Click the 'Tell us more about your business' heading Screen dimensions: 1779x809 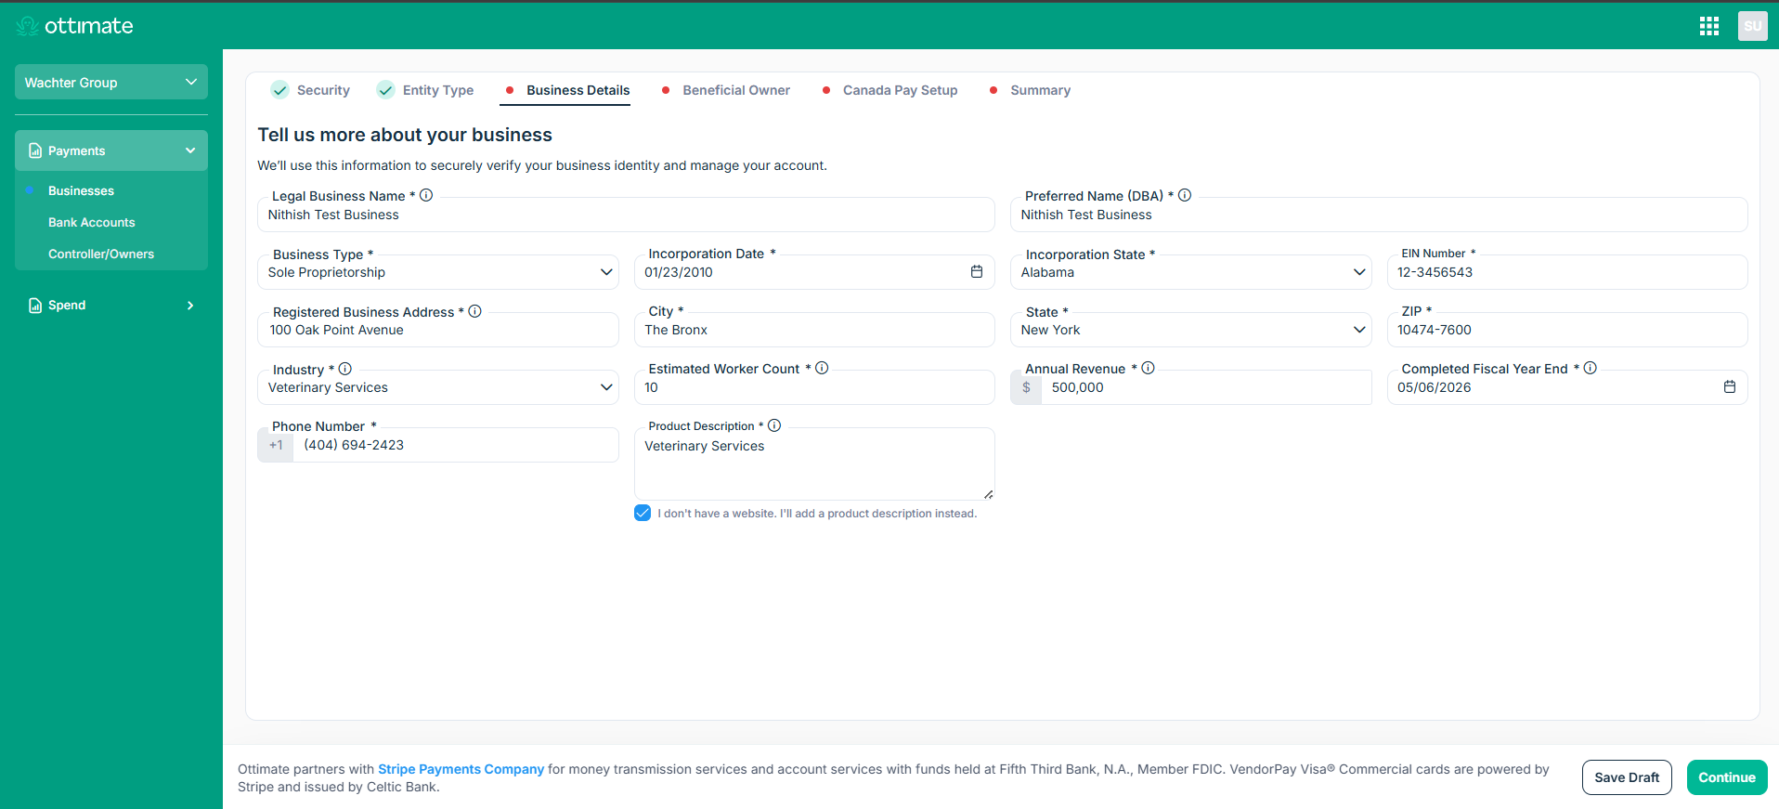point(405,135)
